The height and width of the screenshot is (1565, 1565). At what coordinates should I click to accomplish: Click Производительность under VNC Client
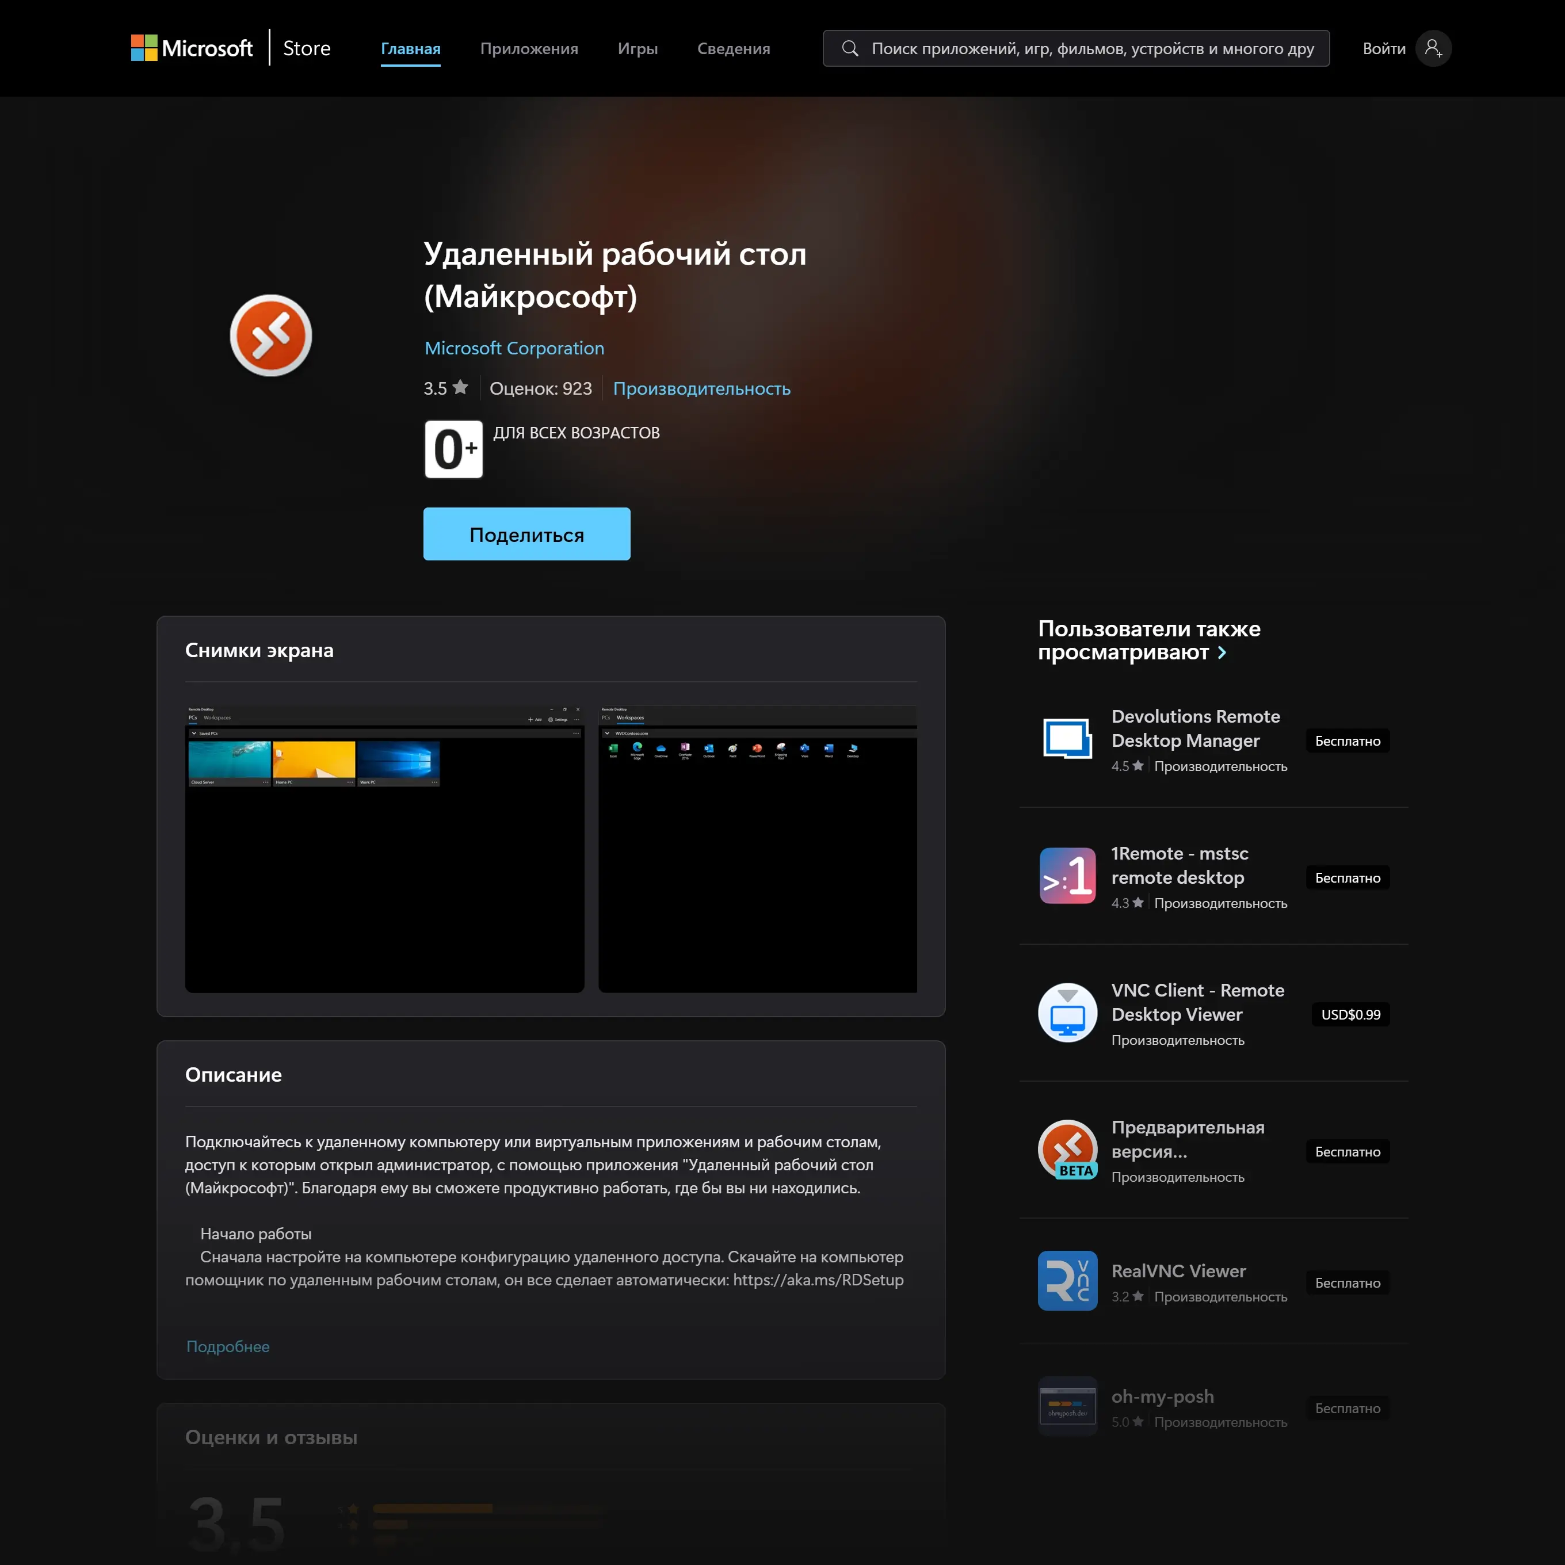point(1178,1040)
